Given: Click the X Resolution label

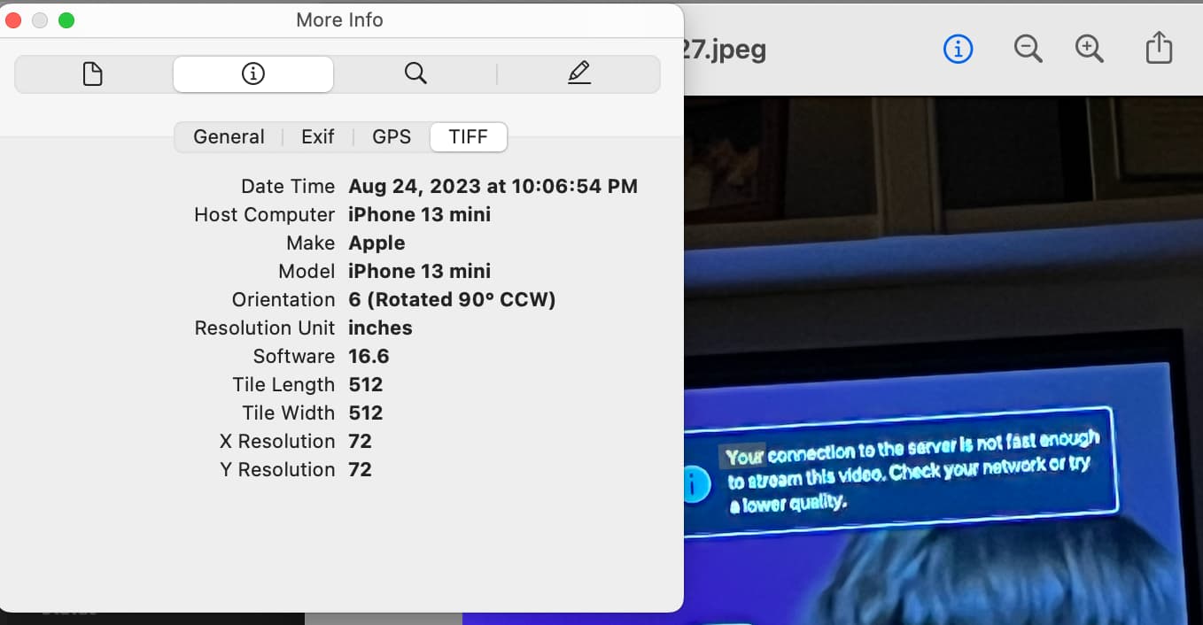Looking at the screenshot, I should (277, 441).
